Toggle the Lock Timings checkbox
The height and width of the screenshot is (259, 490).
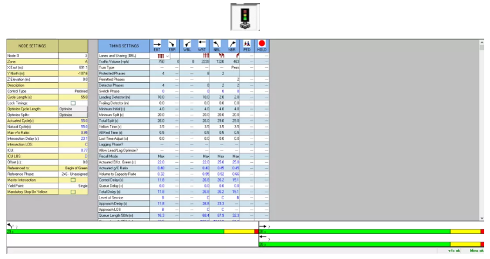click(73, 103)
